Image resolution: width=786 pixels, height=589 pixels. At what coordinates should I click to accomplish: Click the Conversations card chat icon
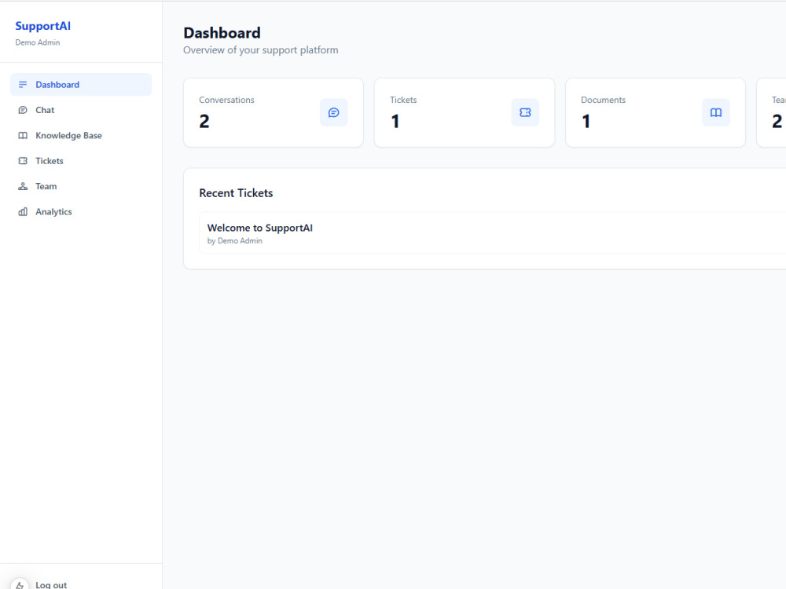[334, 112]
